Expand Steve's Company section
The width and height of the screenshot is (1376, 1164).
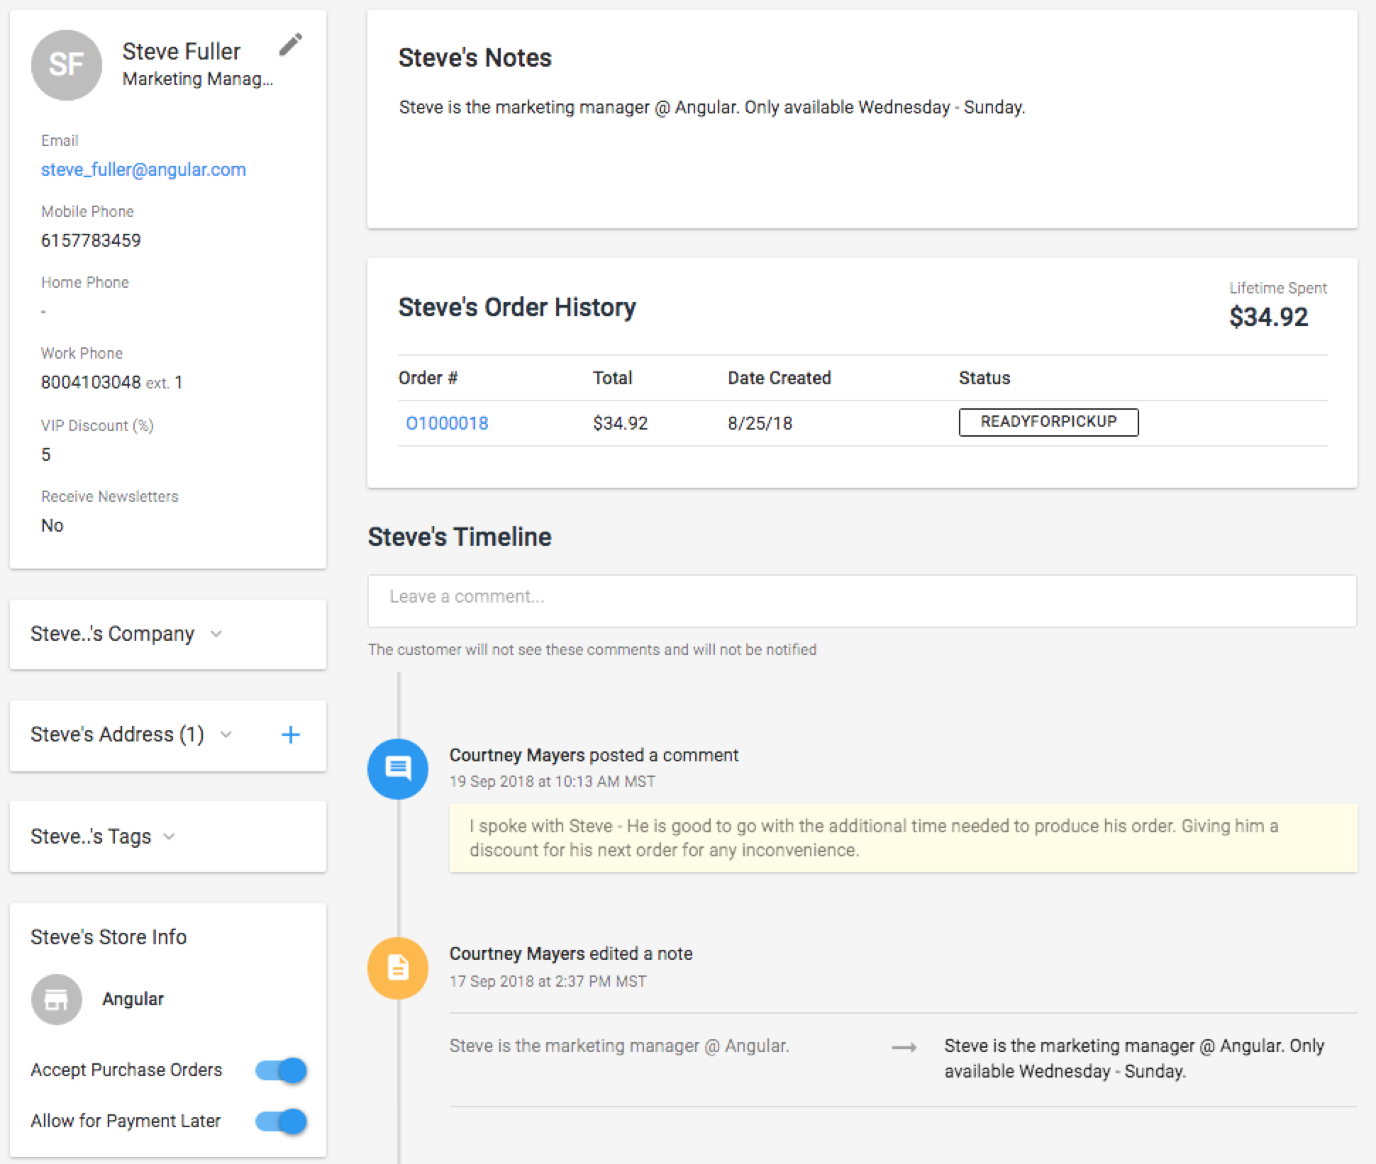tap(216, 634)
